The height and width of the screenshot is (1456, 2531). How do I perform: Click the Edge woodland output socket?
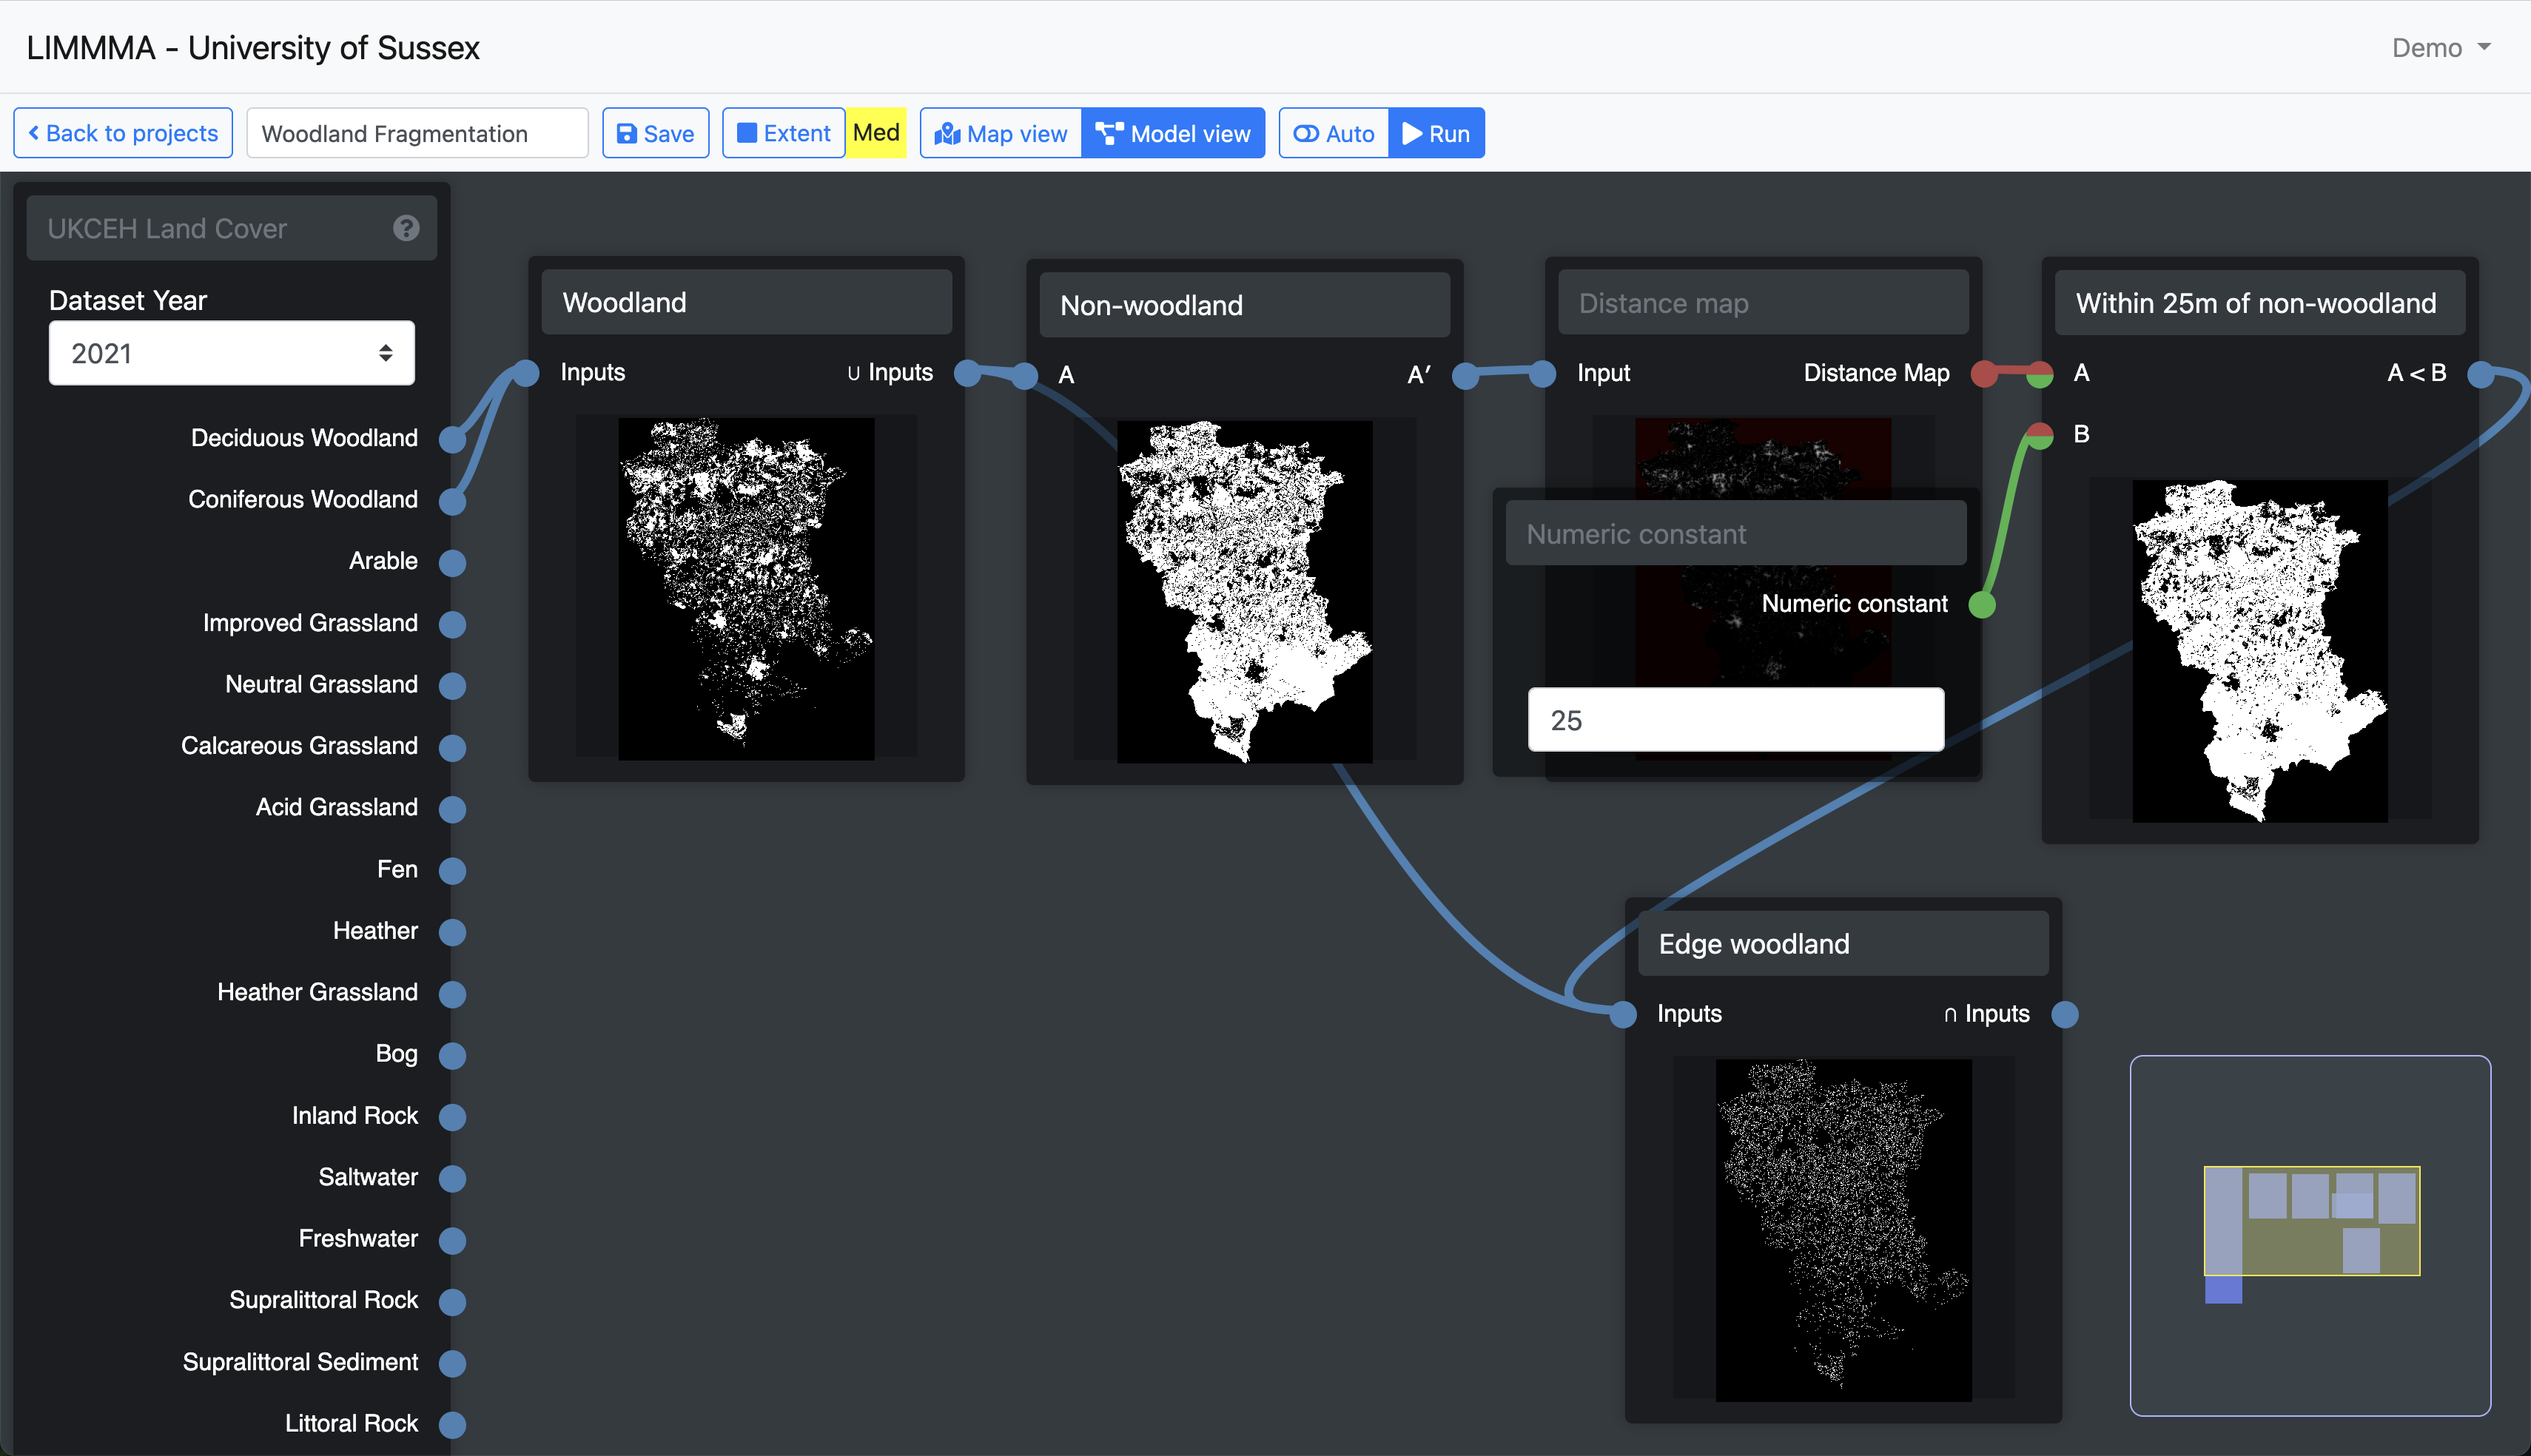[2064, 1014]
